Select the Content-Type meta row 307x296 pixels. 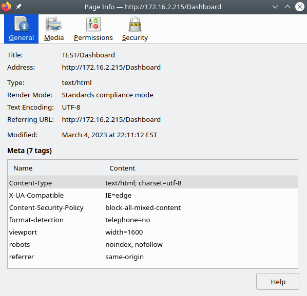152,183
